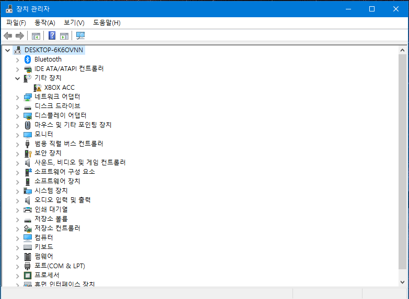Click the 네트워크 어댑터 icon
This screenshot has width=409, height=299.
pos(28,97)
